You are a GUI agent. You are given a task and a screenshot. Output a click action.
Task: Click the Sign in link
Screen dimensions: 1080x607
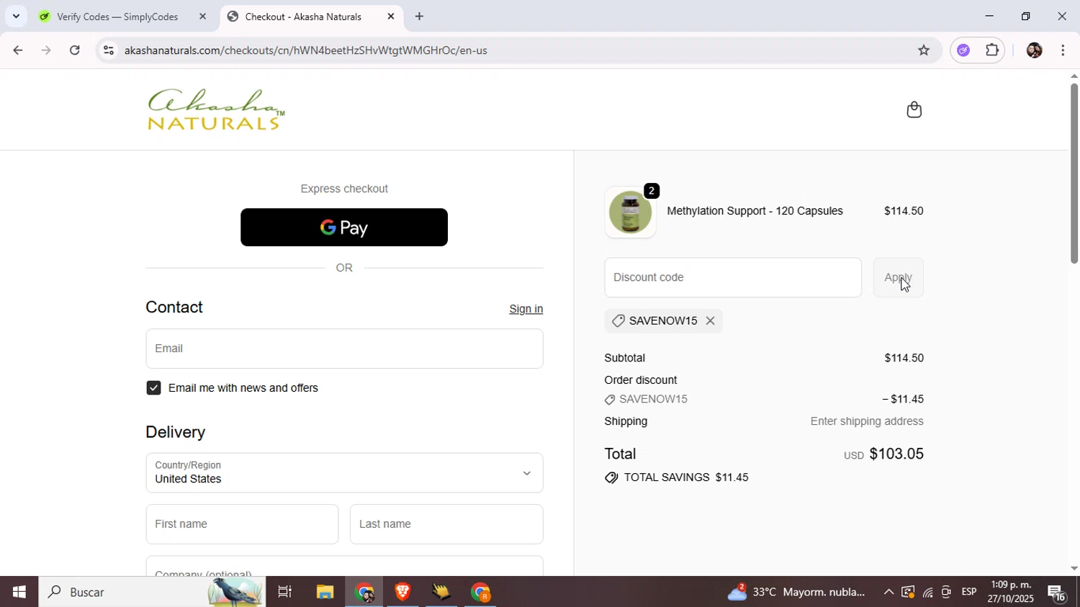click(x=526, y=309)
